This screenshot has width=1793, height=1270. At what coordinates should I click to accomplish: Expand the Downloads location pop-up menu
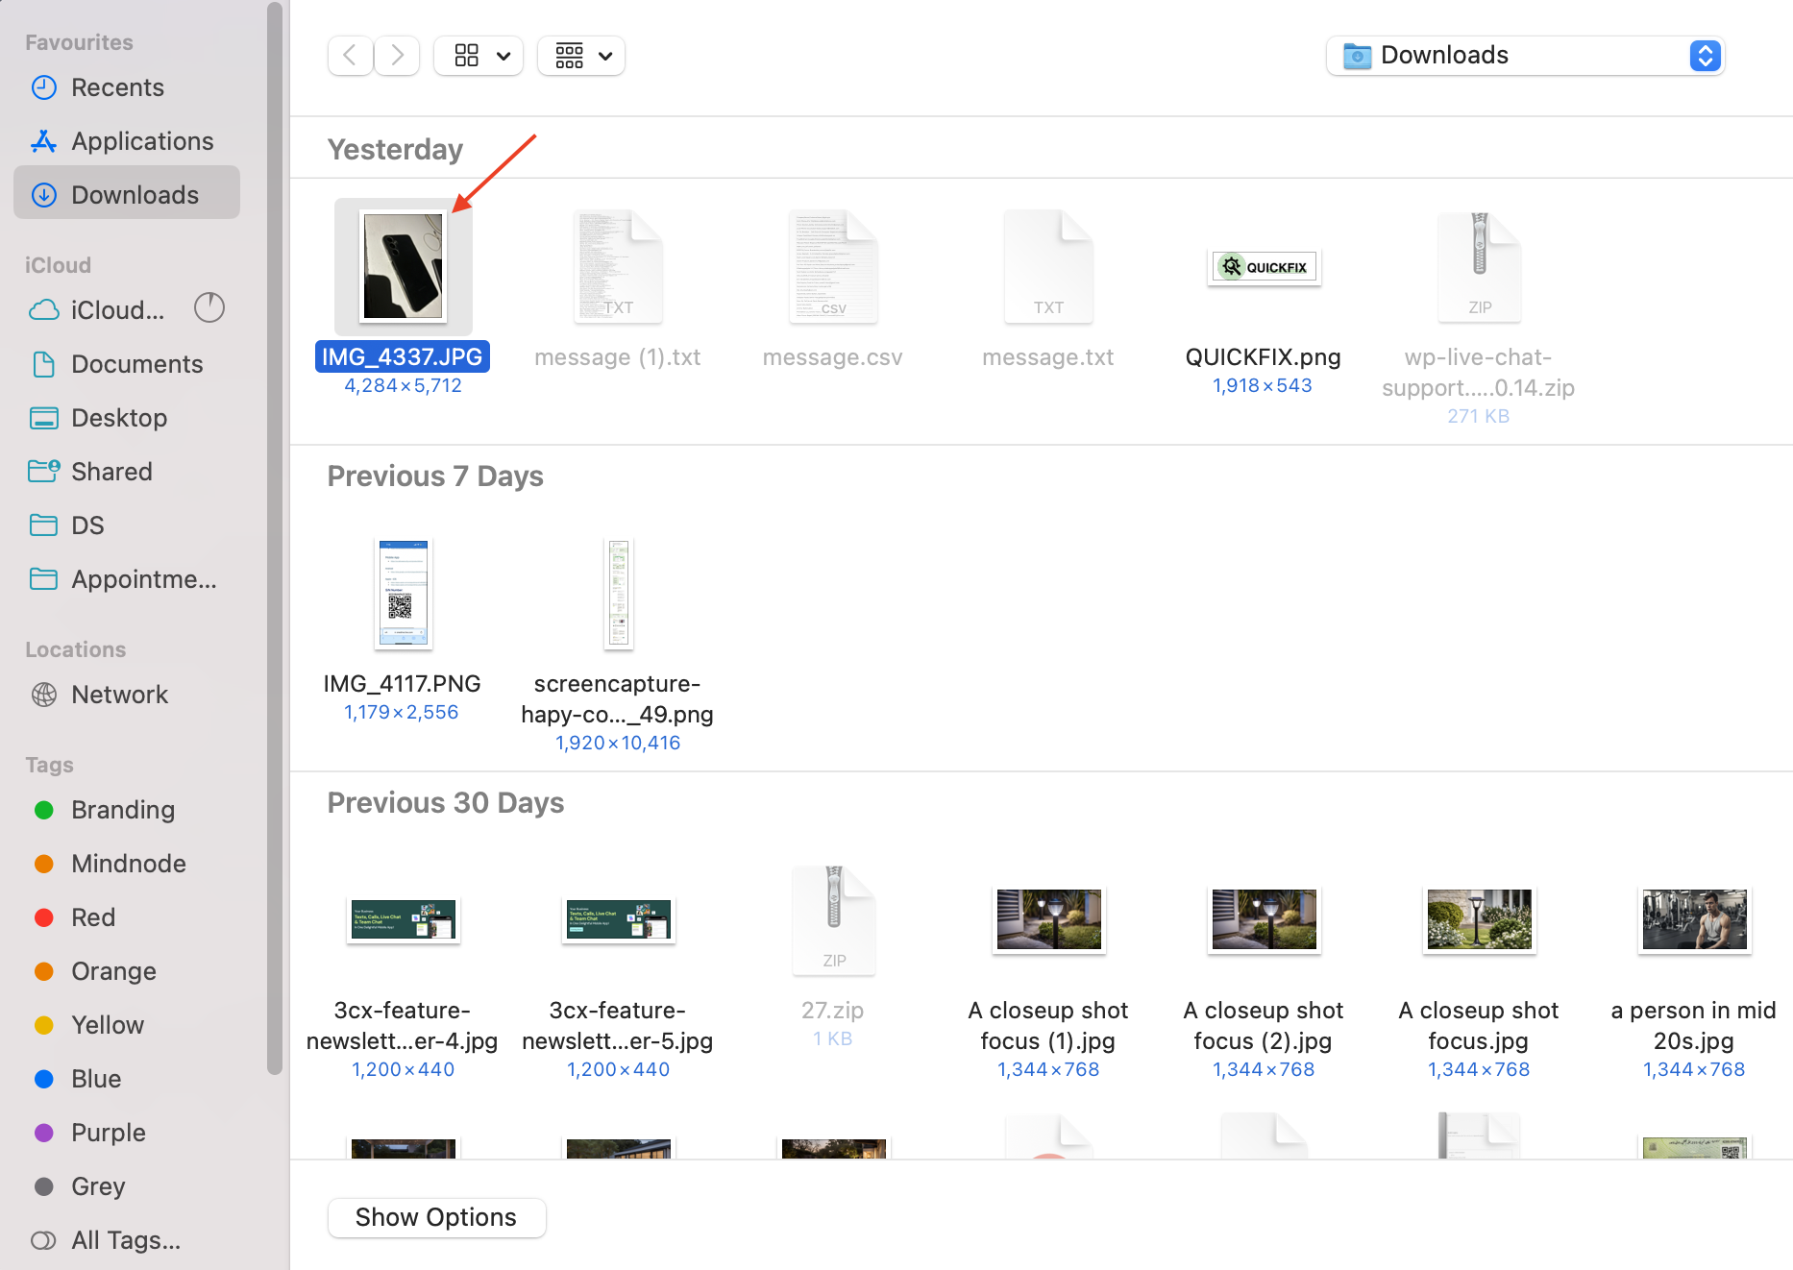[1705, 56]
